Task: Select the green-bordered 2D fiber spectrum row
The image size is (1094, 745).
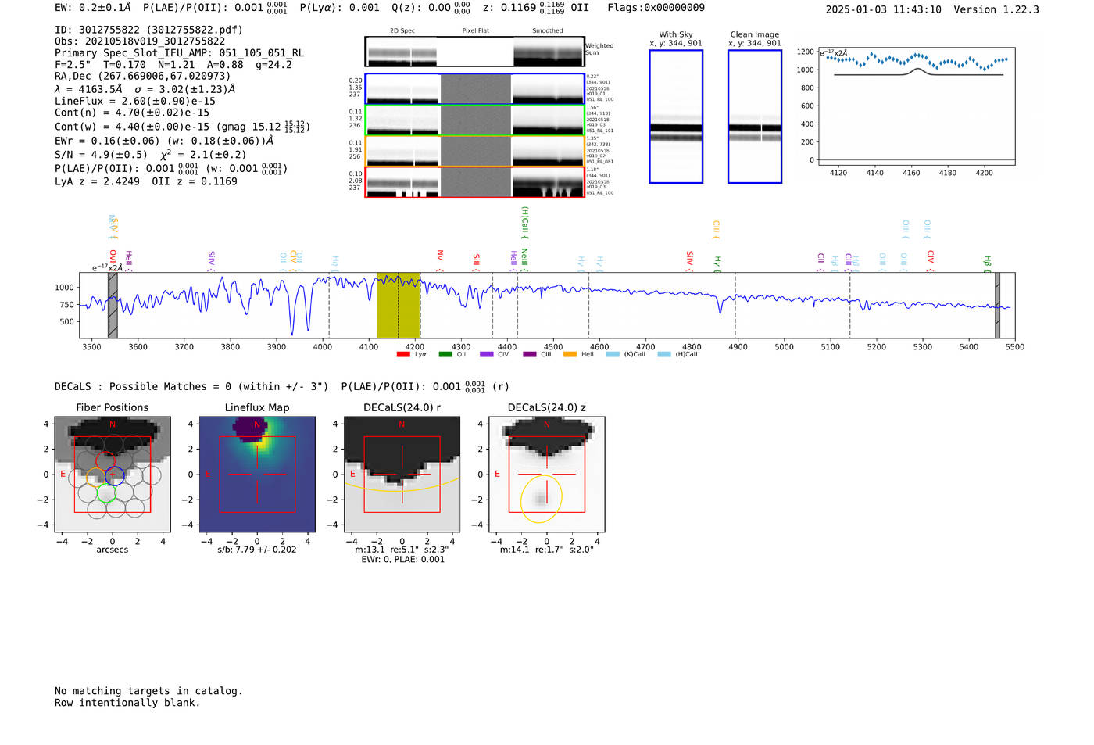Action: click(474, 120)
